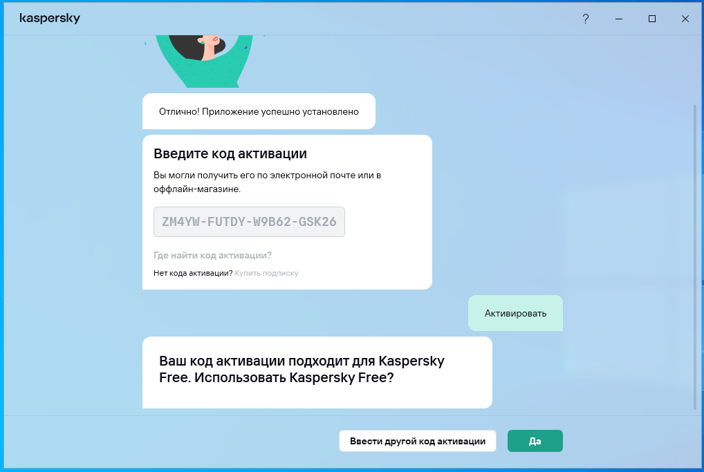Click the woman illustration at top
The height and width of the screenshot is (472, 704).
point(204,61)
